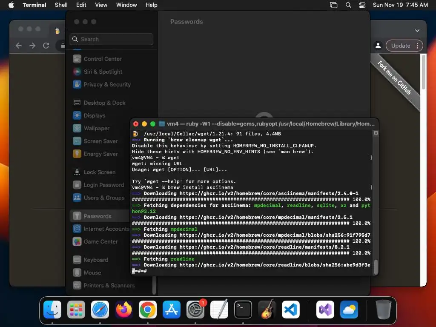The width and height of the screenshot is (436, 327).
Task: Open Launchpad in the dock
Action: point(76,310)
